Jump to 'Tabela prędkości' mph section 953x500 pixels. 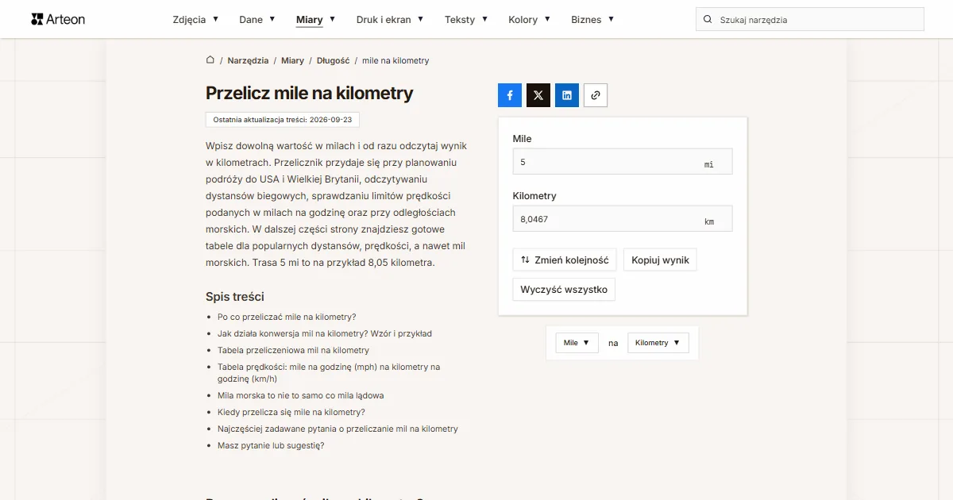pos(329,373)
